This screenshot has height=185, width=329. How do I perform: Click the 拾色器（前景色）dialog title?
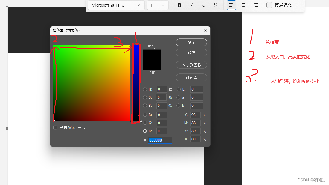66,31
